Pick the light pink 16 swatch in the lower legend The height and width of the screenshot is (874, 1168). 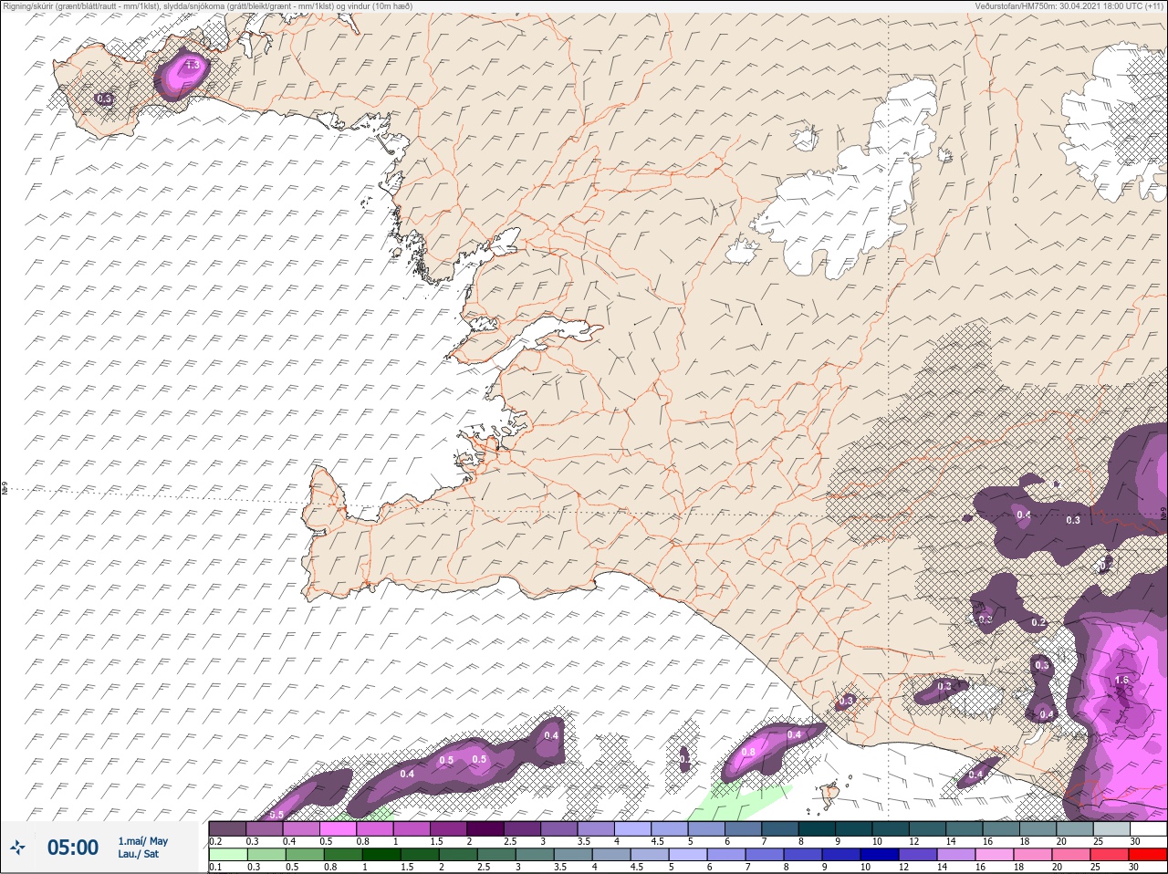click(993, 855)
